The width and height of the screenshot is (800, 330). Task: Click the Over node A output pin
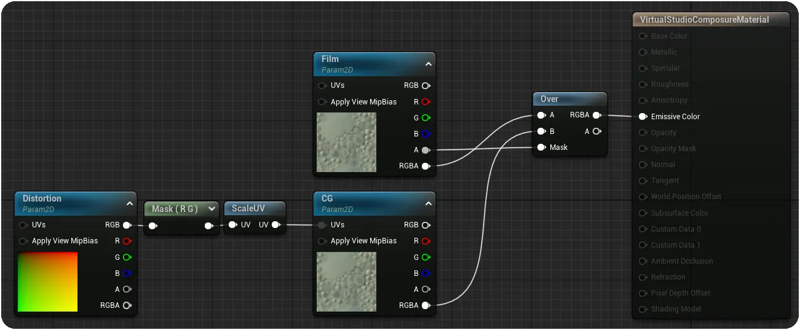point(596,131)
